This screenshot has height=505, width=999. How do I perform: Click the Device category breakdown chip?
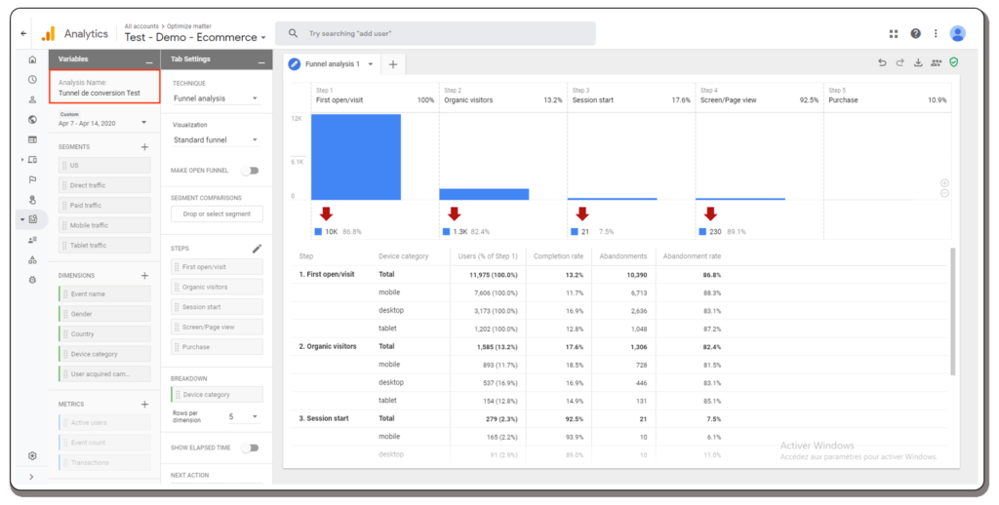click(x=217, y=395)
